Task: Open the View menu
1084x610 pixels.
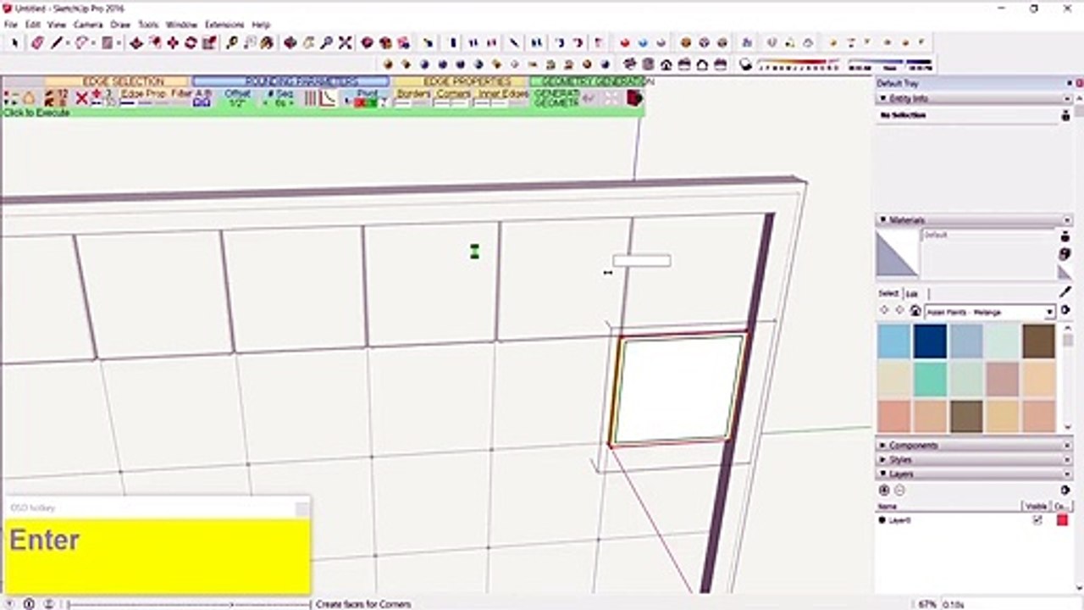Action: tap(57, 25)
